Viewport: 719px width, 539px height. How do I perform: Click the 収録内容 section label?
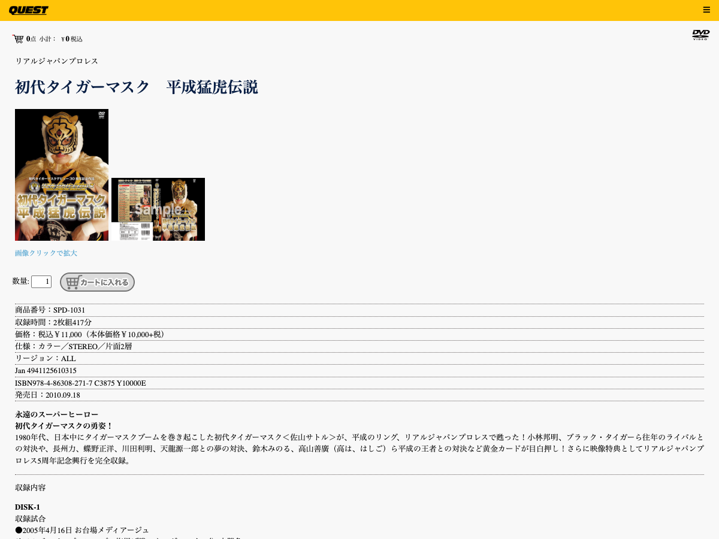31,487
